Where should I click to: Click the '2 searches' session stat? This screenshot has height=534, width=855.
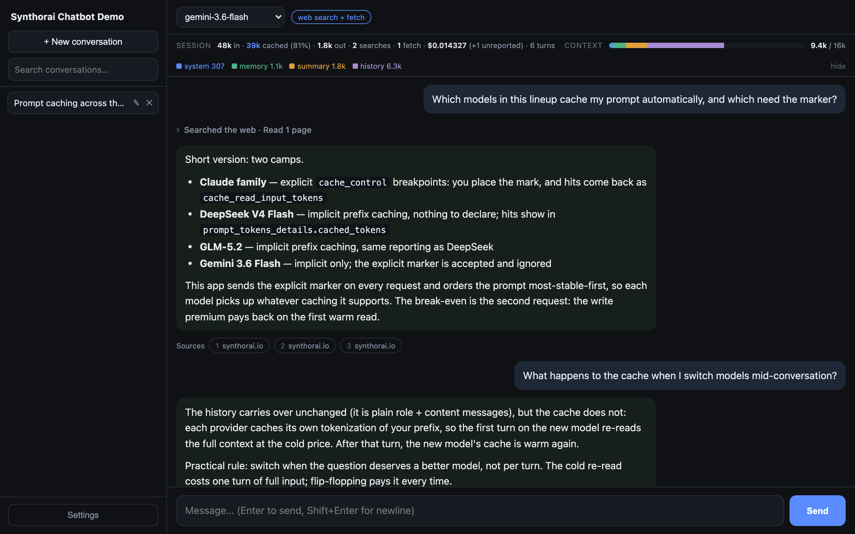pyautogui.click(x=371, y=46)
